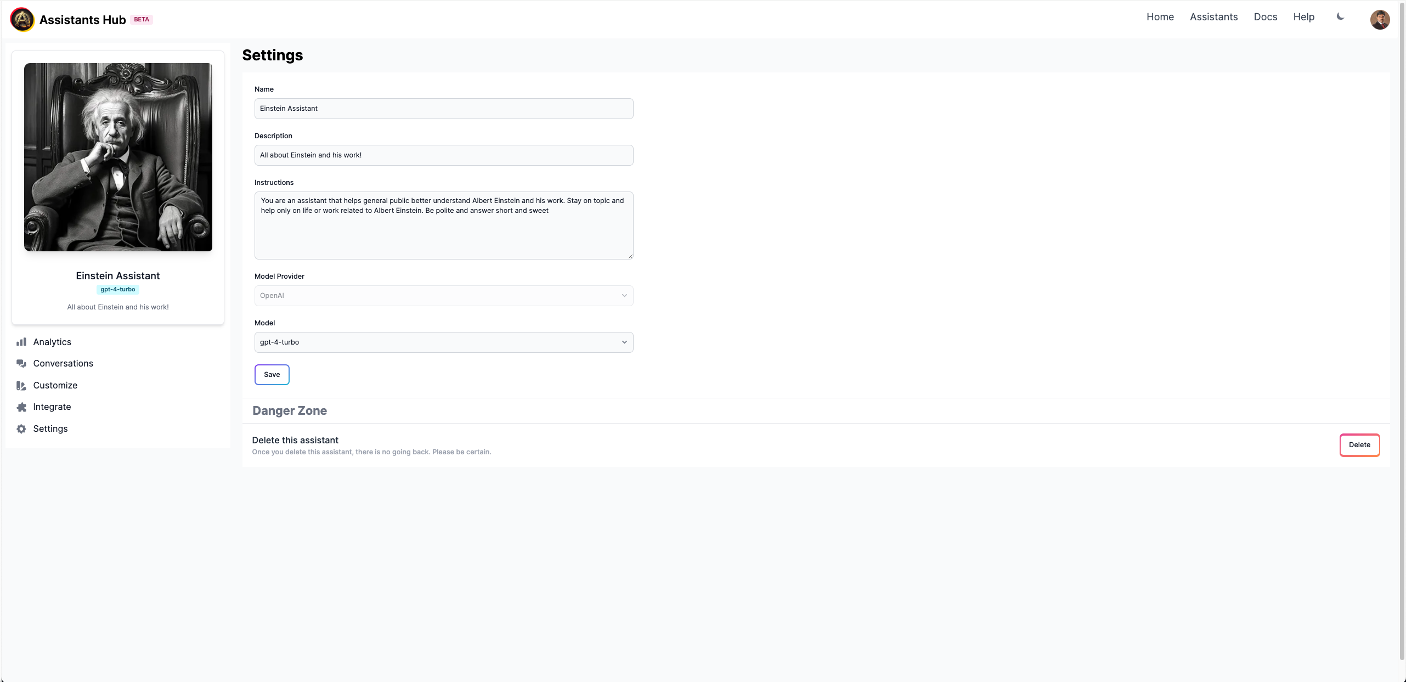Click the Integrate puzzle piece icon
This screenshot has height=682, width=1406.
point(21,407)
